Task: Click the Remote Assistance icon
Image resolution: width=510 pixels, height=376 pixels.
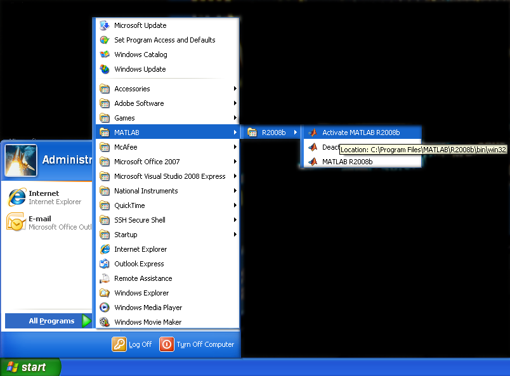Action: click(105, 278)
